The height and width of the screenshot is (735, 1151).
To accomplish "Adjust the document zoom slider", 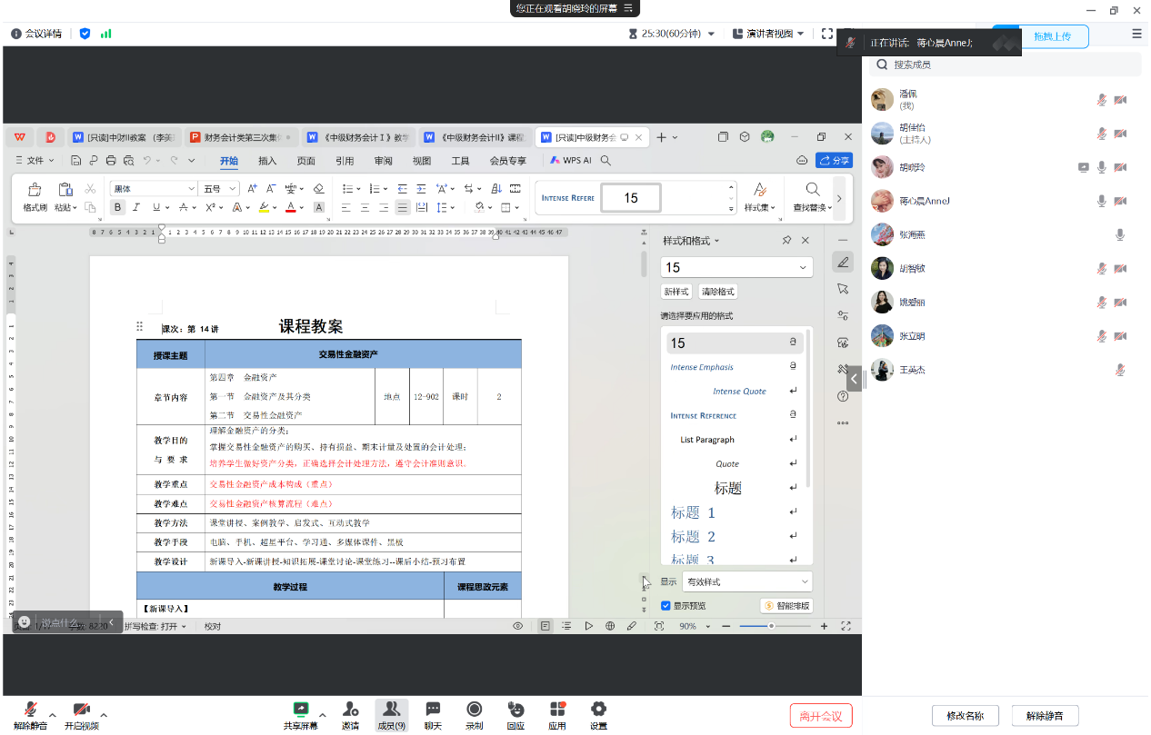I will click(772, 626).
